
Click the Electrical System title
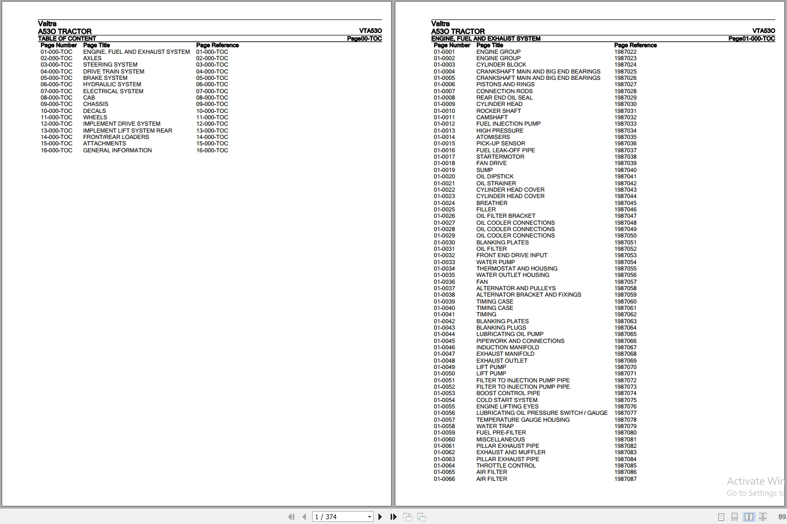click(113, 91)
